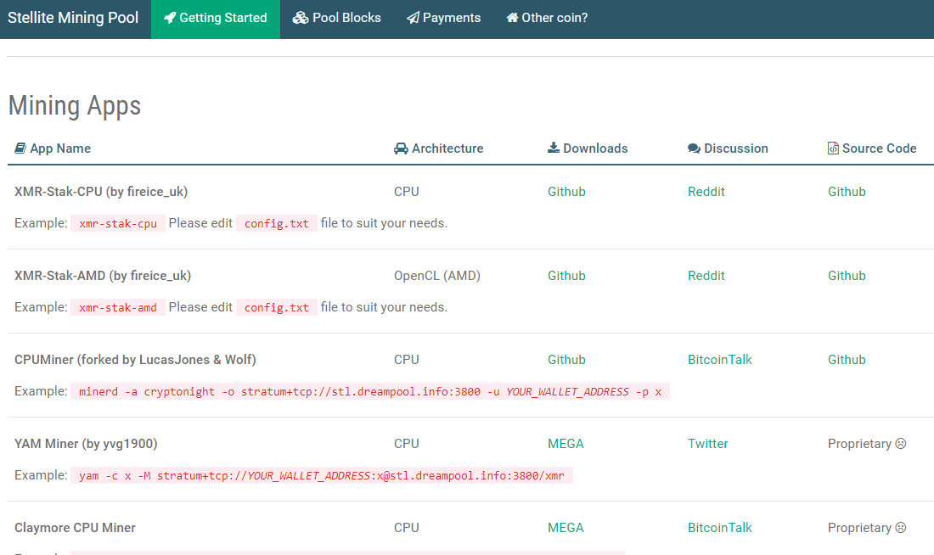This screenshot has width=934, height=555.
Task: Open the CPUMiner source code Github link
Action: pos(847,360)
